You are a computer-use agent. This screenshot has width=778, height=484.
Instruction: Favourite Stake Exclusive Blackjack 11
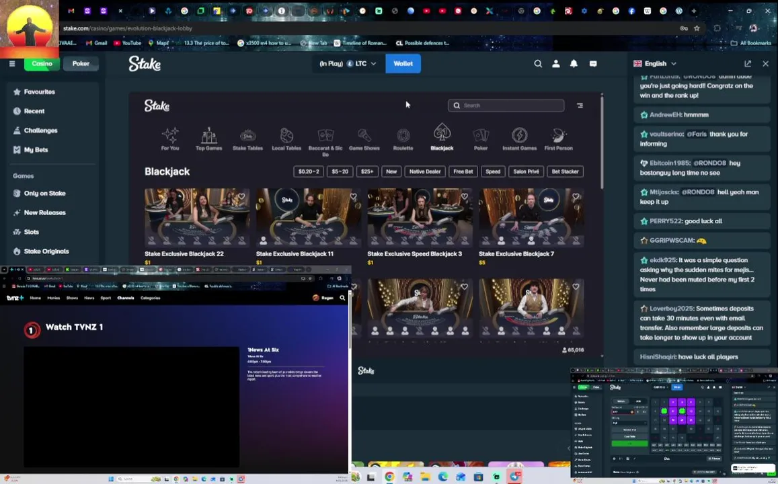point(353,196)
